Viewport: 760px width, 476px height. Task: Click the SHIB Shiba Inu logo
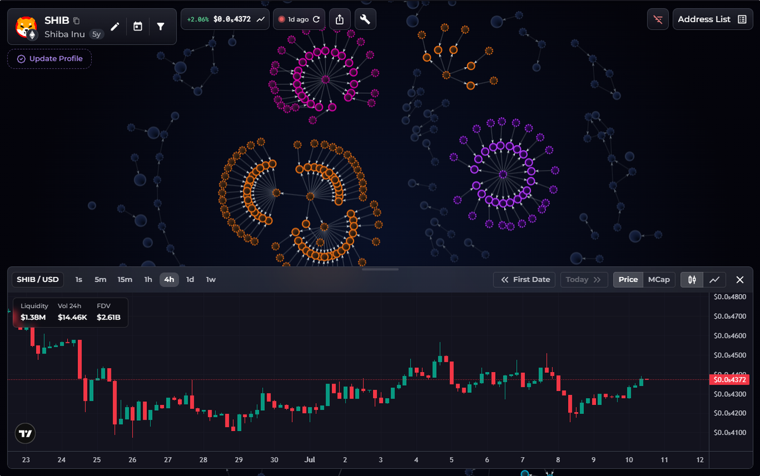(26, 27)
